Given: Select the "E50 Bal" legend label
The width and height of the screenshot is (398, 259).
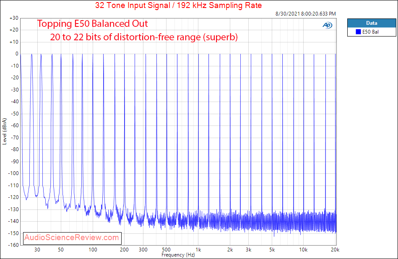Looking at the screenshot, I should pos(370,32).
